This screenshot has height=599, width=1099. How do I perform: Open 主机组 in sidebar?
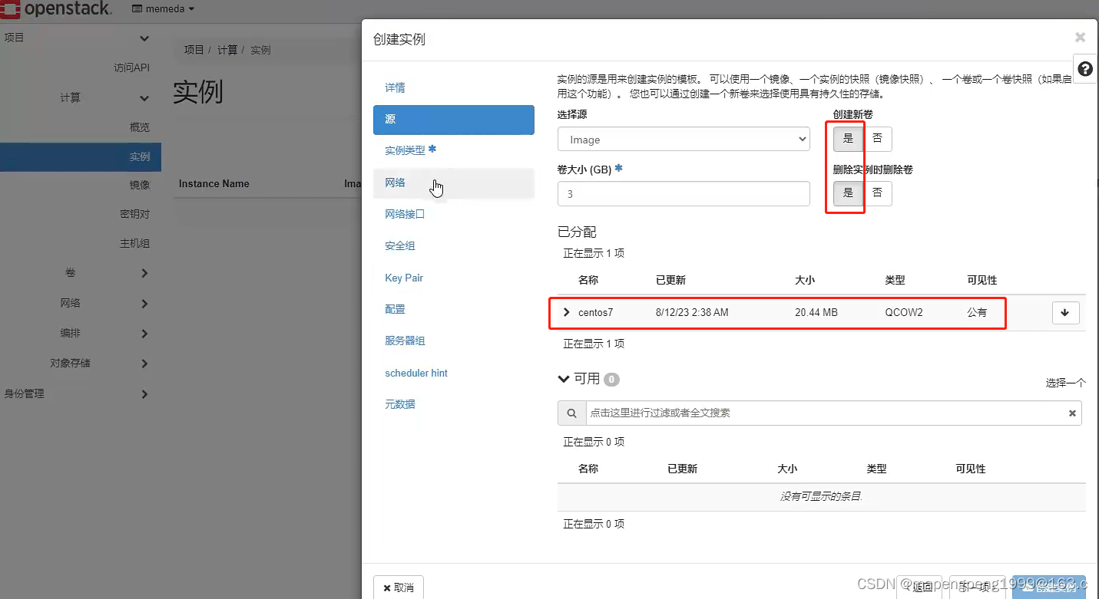pyautogui.click(x=134, y=244)
